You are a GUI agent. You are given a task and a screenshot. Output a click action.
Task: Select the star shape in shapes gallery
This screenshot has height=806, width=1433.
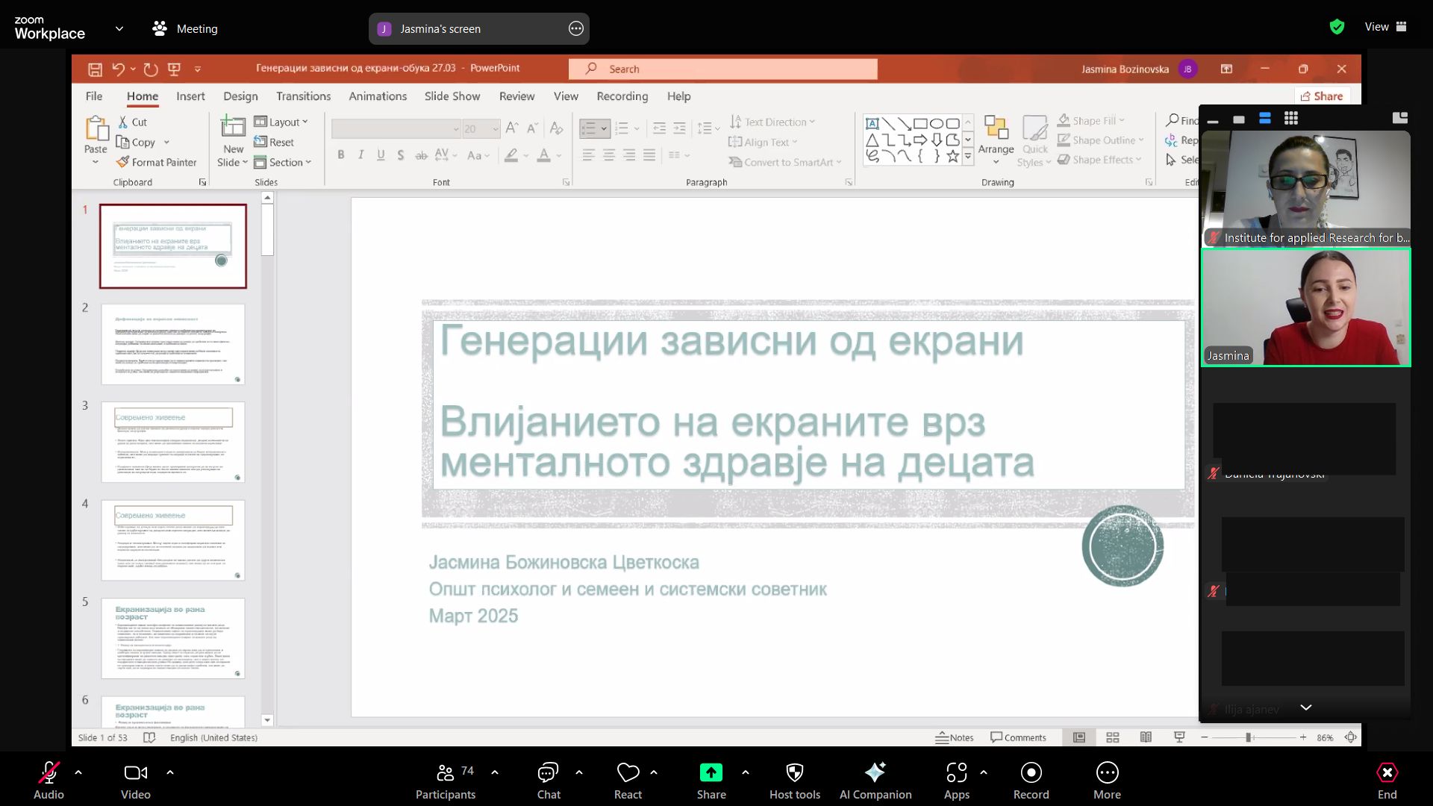[x=952, y=155]
